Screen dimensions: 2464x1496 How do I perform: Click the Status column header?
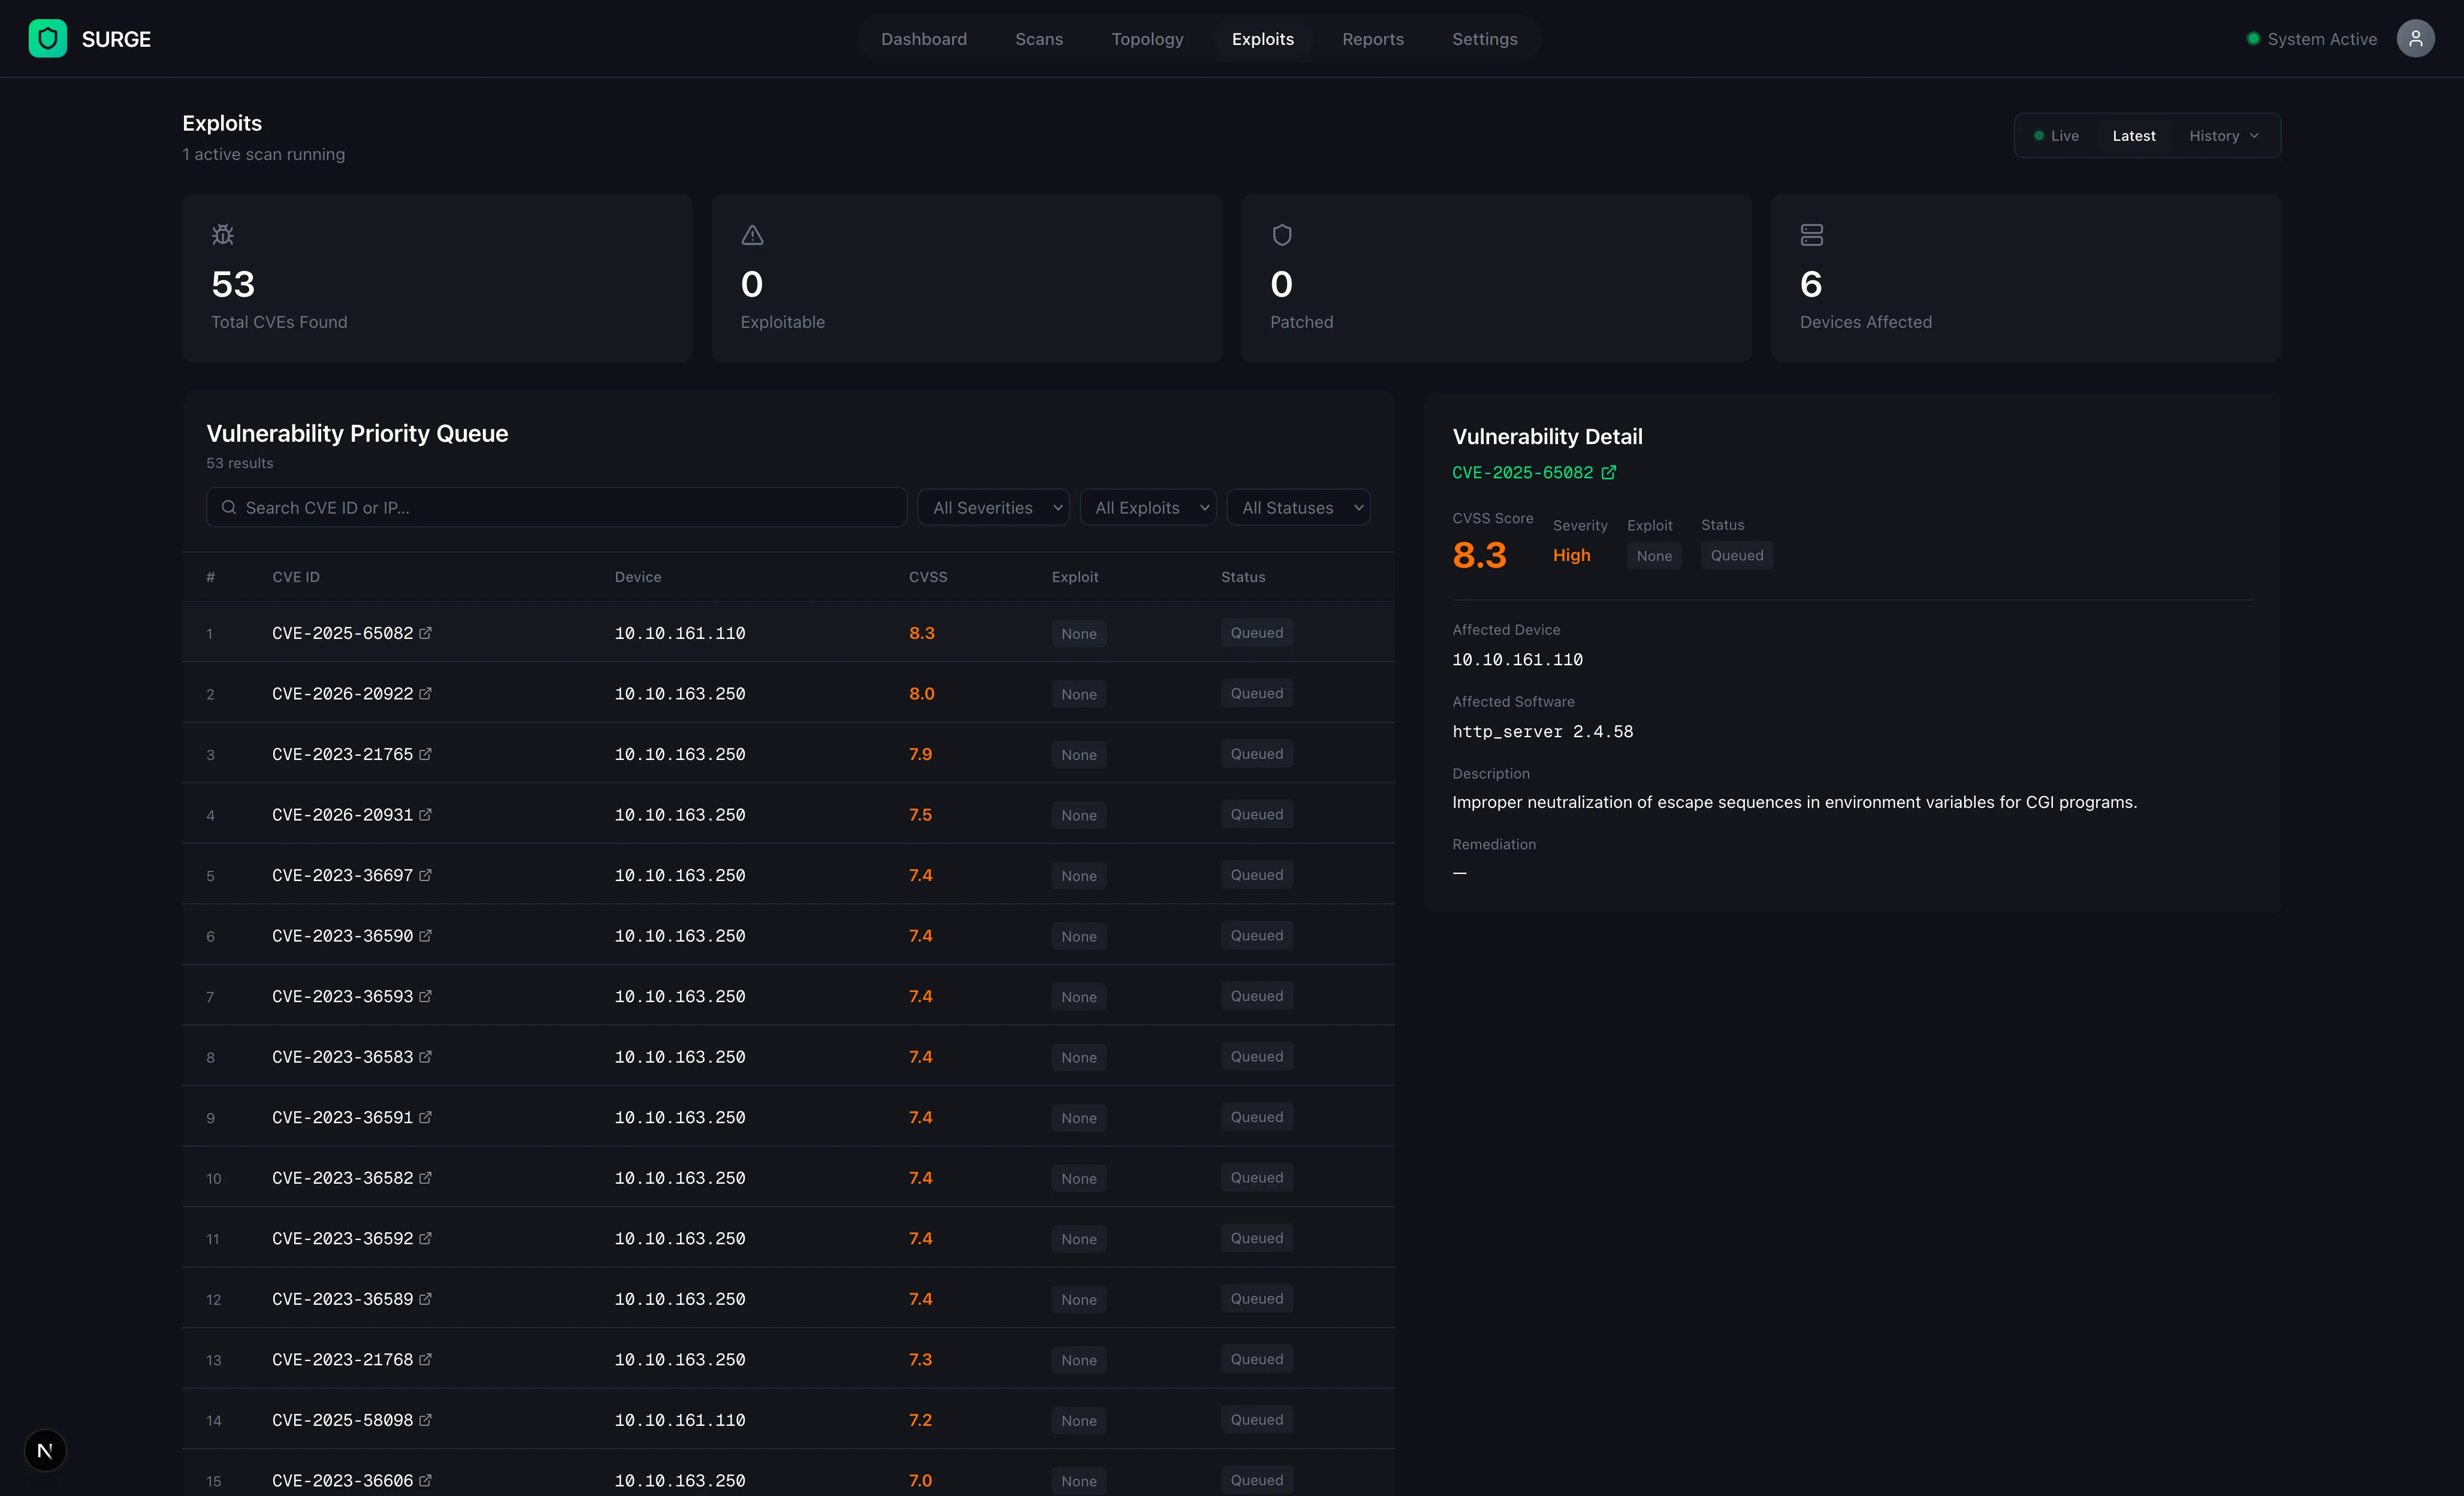click(x=1243, y=577)
